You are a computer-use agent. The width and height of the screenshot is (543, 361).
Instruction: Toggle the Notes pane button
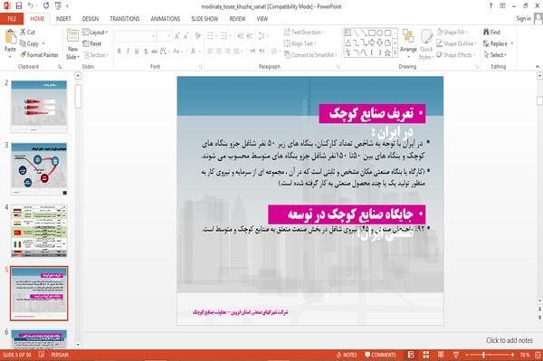[347, 355]
